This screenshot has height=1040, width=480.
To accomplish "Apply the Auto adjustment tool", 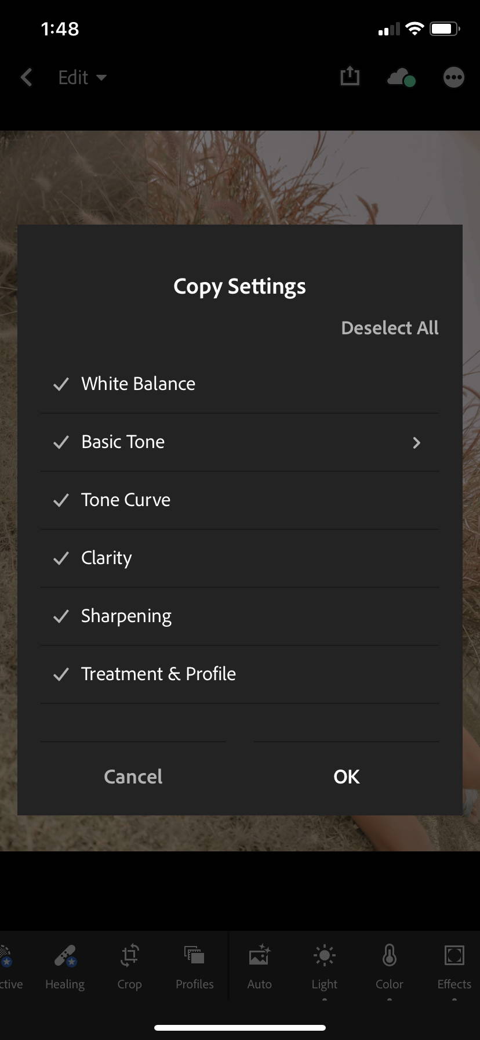I will (x=259, y=967).
